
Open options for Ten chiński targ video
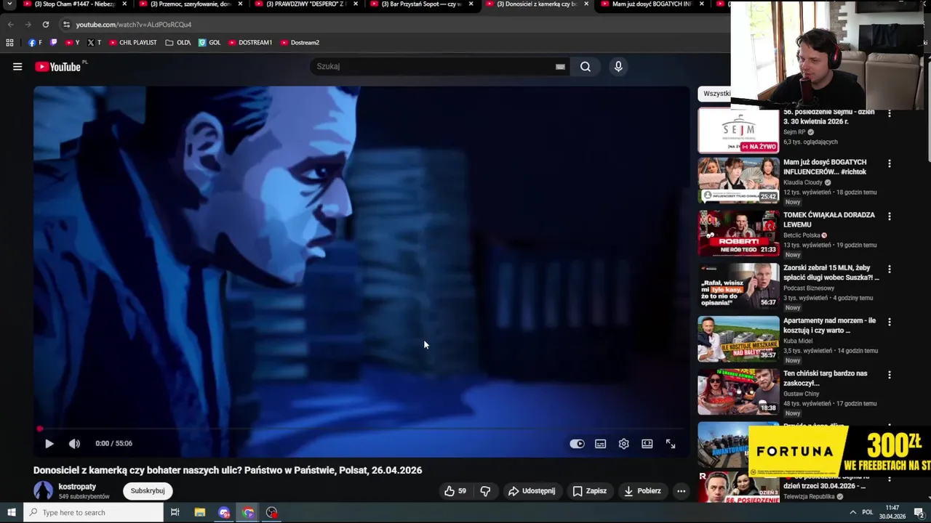point(889,375)
